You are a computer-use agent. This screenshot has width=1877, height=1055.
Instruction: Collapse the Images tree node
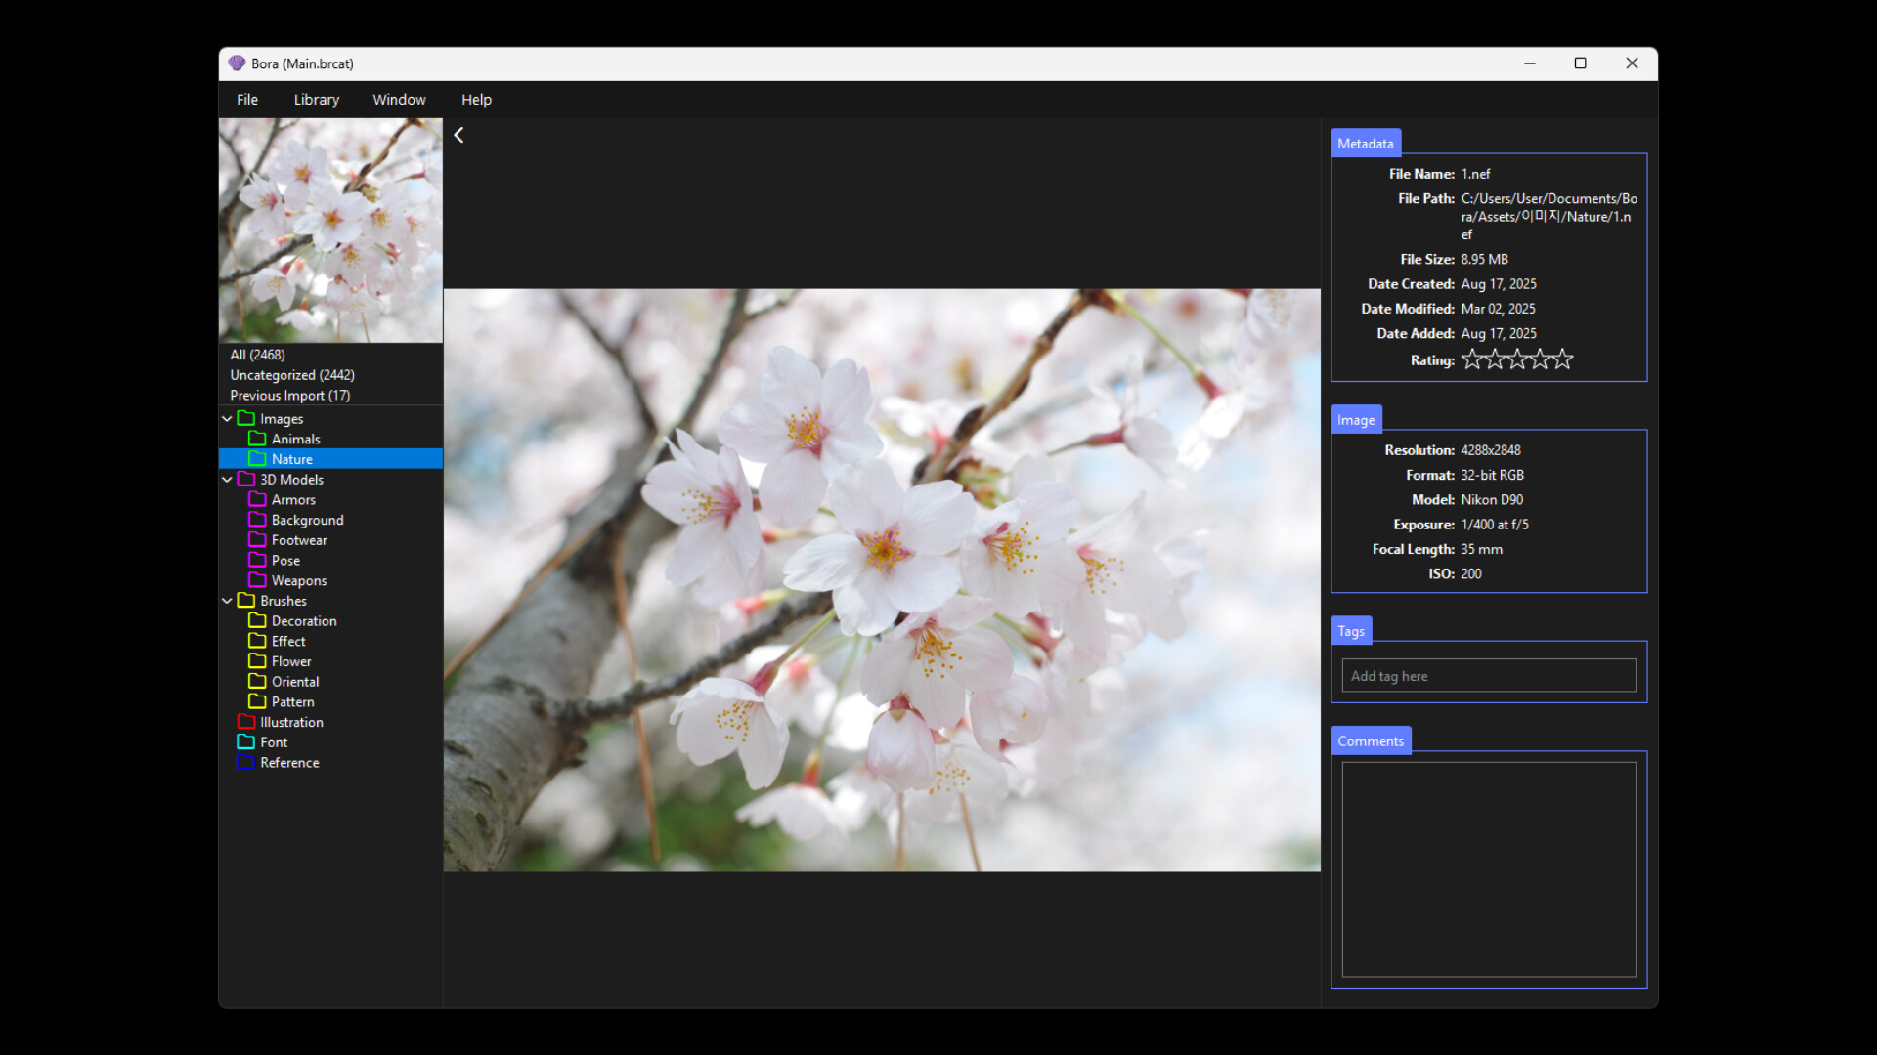(x=227, y=418)
